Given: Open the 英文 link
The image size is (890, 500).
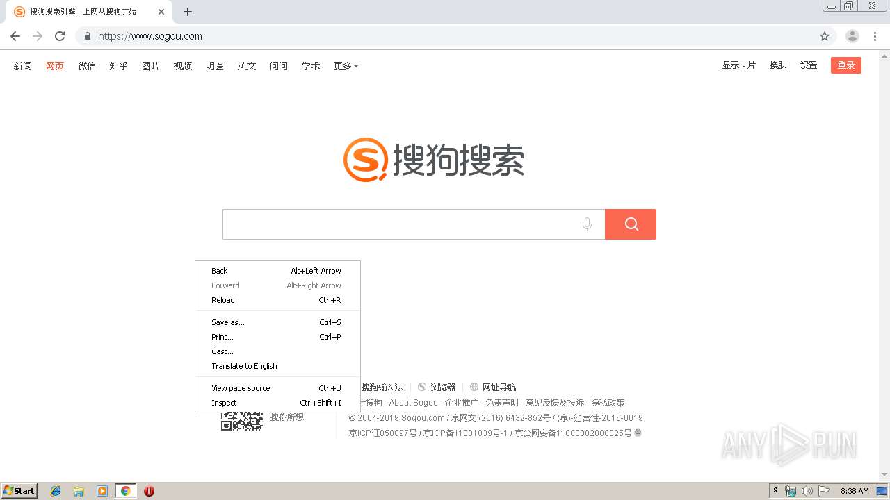Looking at the screenshot, I should (247, 66).
